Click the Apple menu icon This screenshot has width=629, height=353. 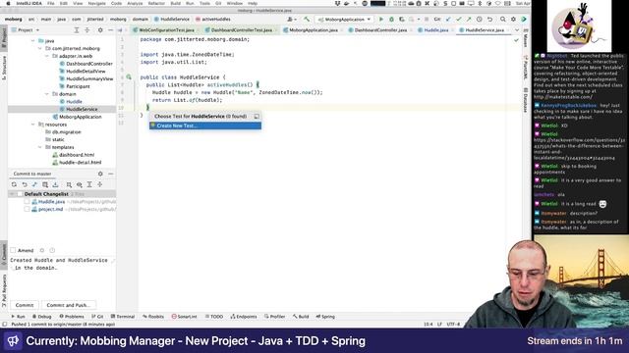point(8,3)
